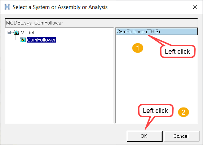Close the dialog with the X button

(195, 7)
